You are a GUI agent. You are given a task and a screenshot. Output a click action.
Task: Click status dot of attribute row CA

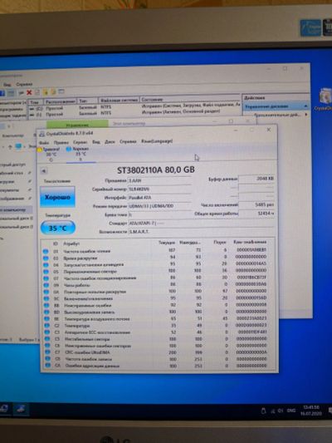[48, 366]
